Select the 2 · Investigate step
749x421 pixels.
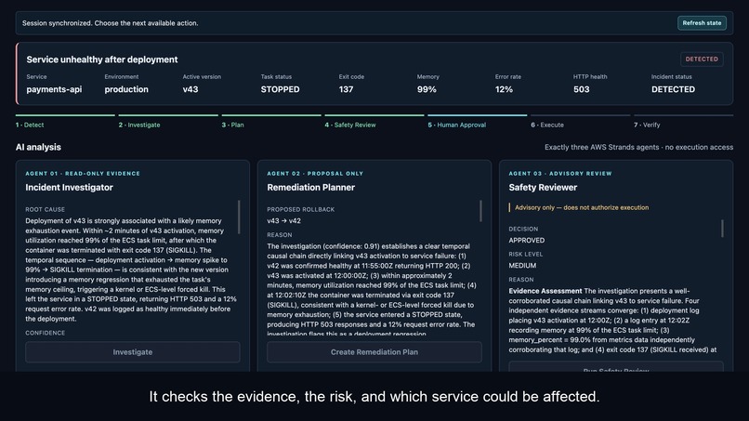click(168, 122)
